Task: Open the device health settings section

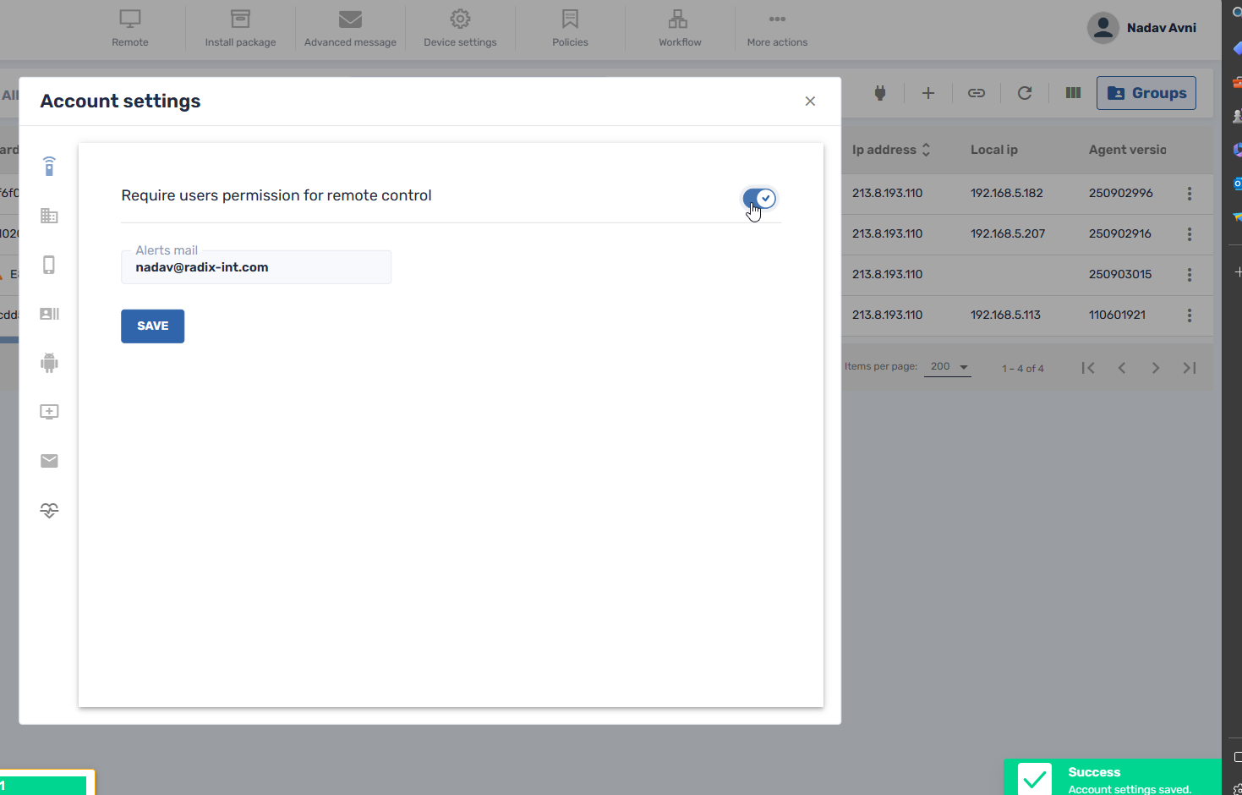Action: pos(49,510)
